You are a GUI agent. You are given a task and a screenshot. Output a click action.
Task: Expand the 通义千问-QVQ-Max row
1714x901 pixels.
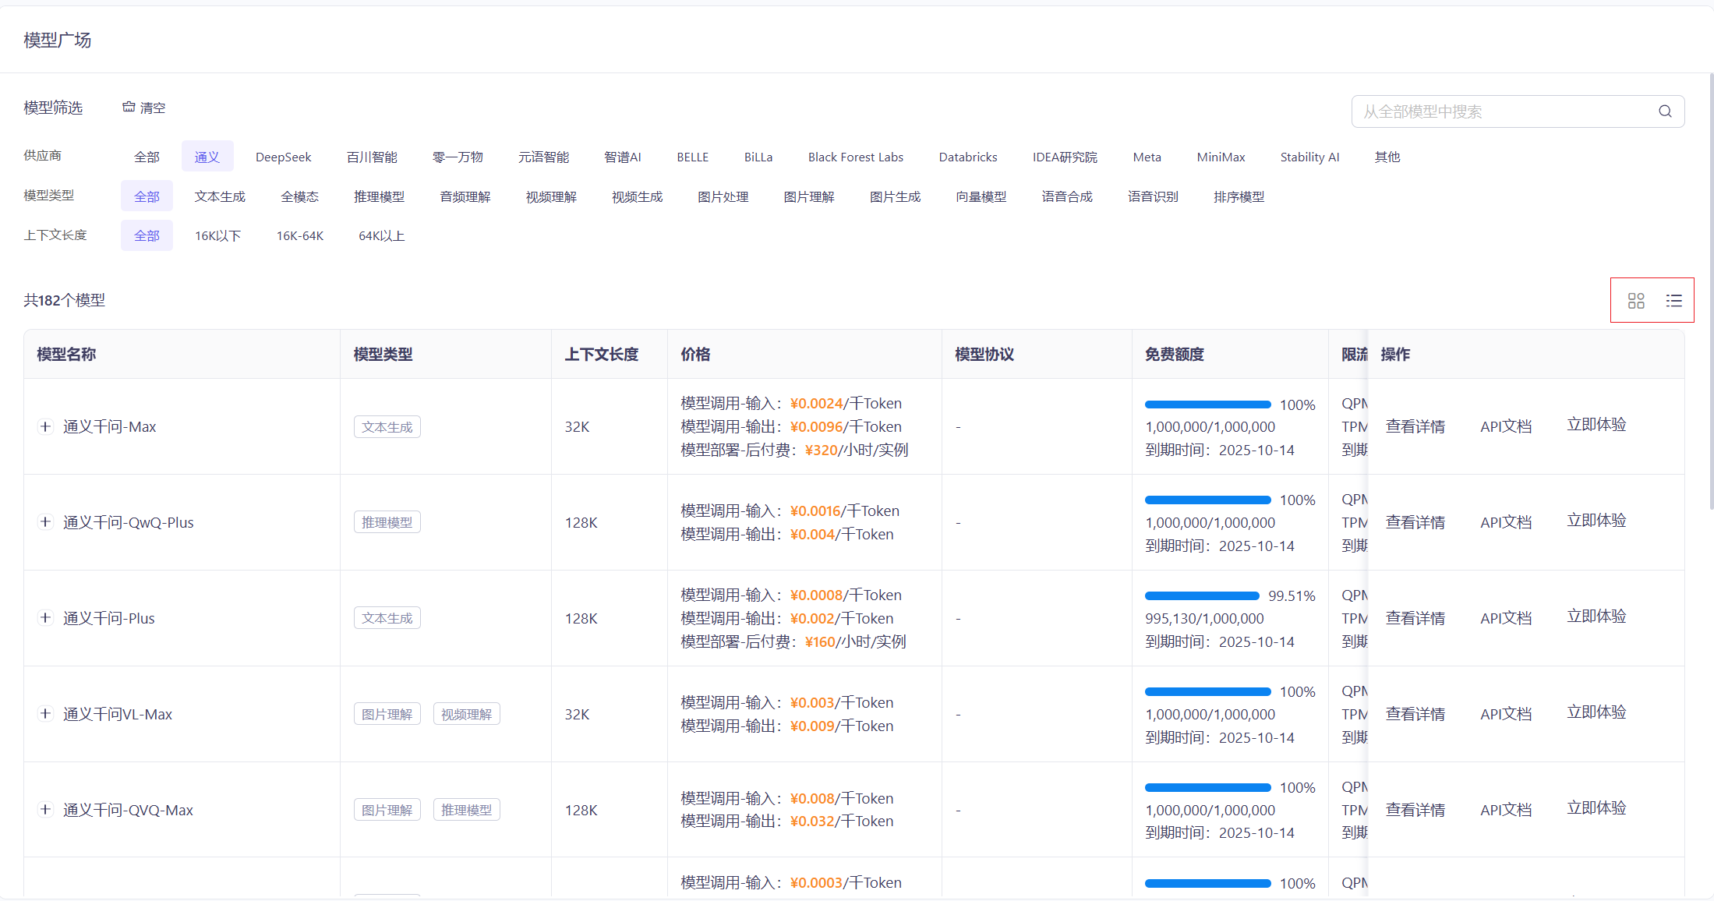click(45, 810)
